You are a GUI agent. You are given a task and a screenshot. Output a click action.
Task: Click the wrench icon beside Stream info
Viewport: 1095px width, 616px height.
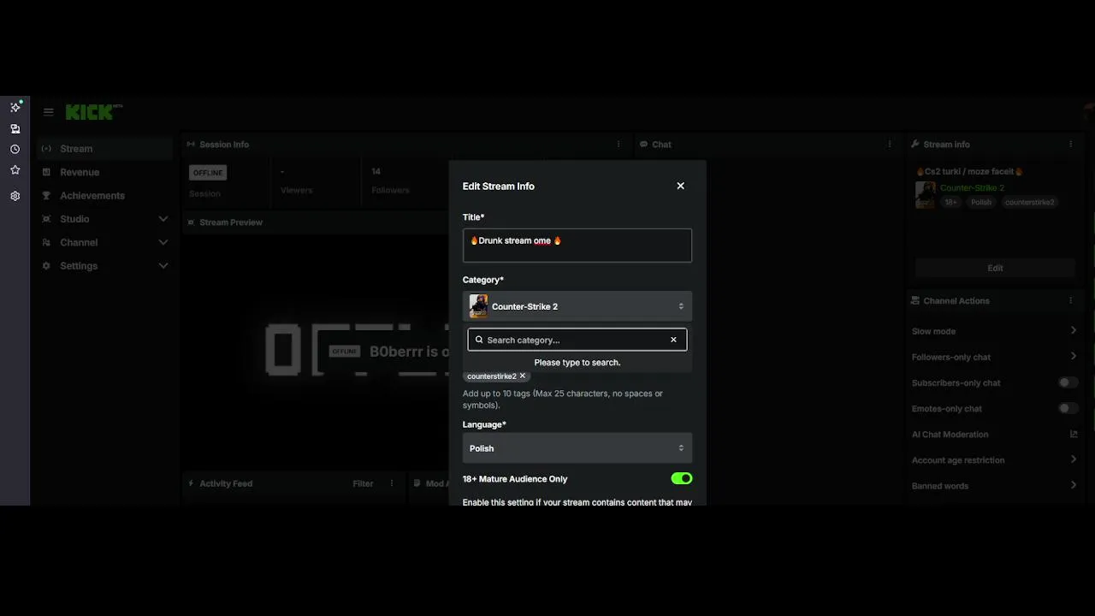[915, 145]
